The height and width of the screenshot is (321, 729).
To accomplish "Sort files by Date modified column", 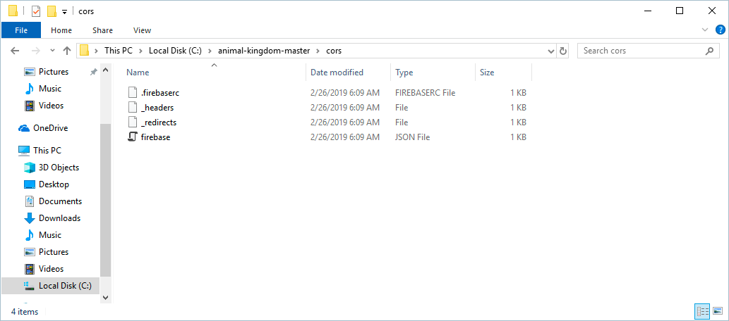I will point(337,73).
